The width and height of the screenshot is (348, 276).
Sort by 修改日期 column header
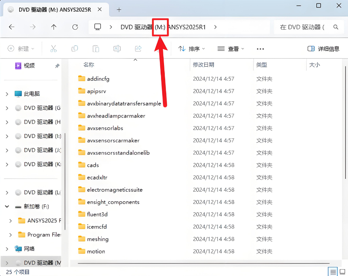click(x=203, y=65)
